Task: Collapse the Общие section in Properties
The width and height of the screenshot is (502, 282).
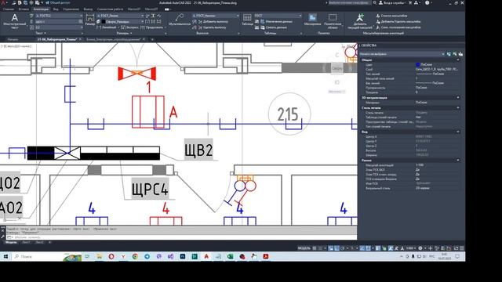Action: click(458, 60)
